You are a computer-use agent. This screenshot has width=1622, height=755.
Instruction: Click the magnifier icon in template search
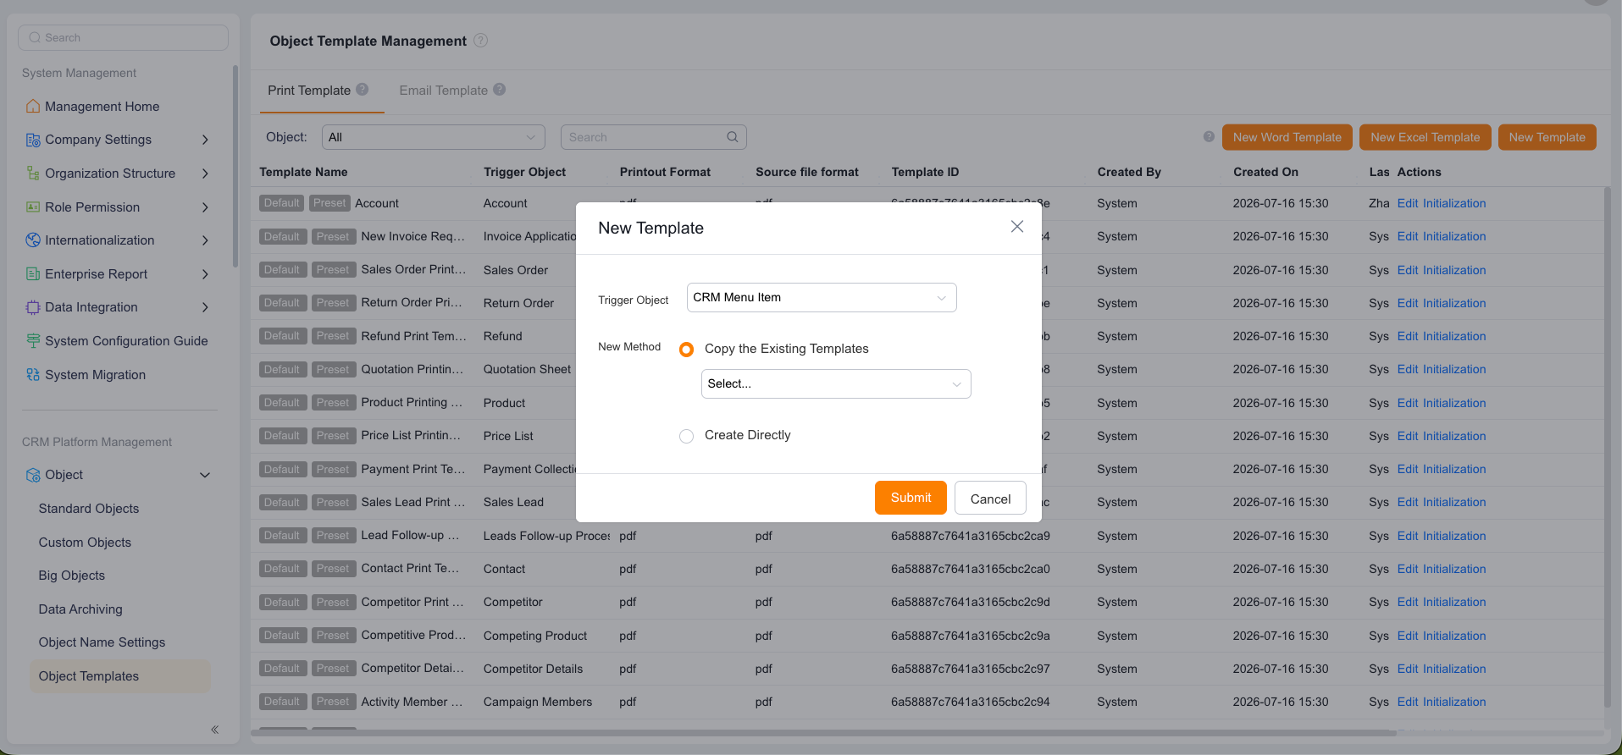point(733,137)
